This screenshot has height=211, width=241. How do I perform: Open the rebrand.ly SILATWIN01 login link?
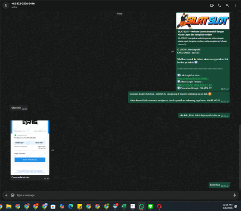193,79
